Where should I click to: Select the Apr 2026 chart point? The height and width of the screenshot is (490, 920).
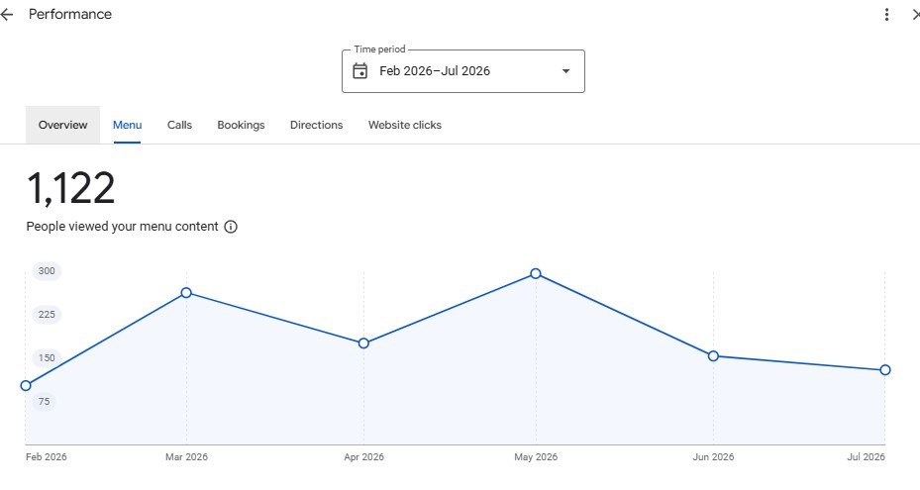pos(363,343)
